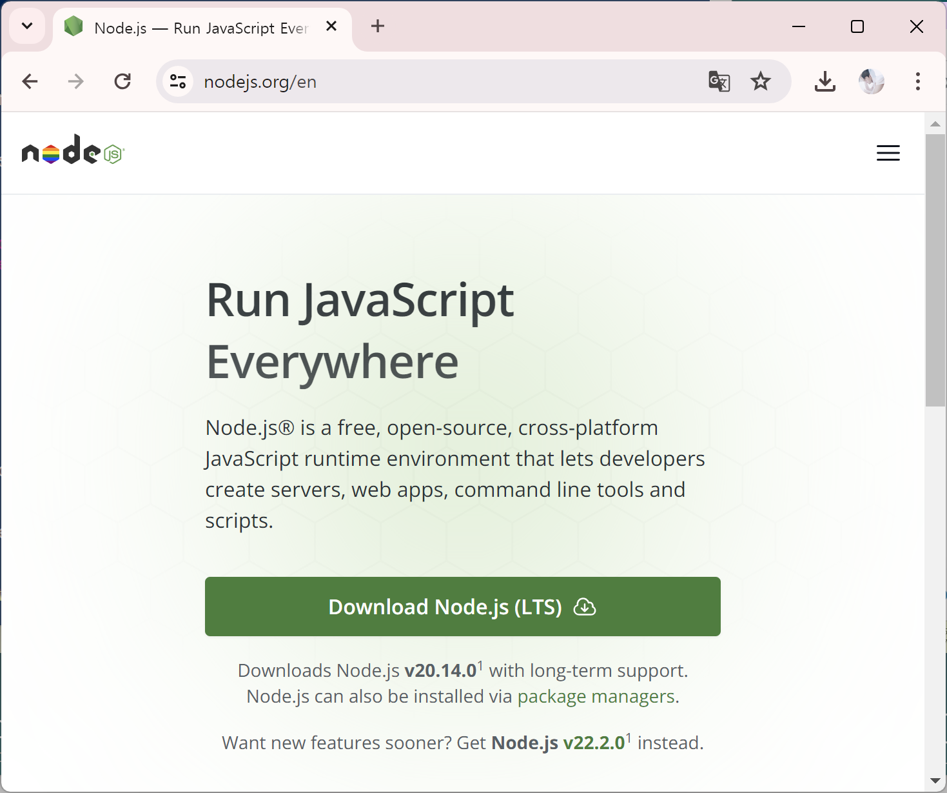Open a new browser tab
Image resolution: width=947 pixels, height=793 pixels.
[x=378, y=26]
